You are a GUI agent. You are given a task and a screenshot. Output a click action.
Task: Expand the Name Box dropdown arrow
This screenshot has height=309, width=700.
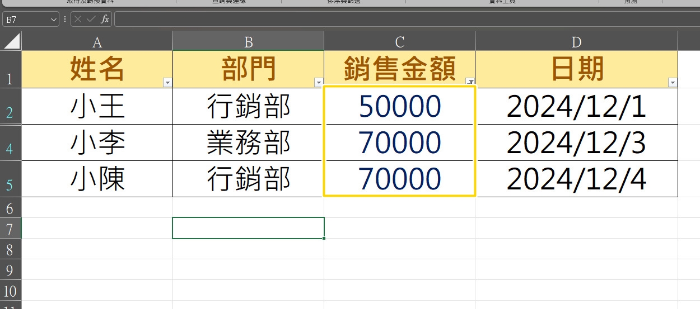point(54,20)
